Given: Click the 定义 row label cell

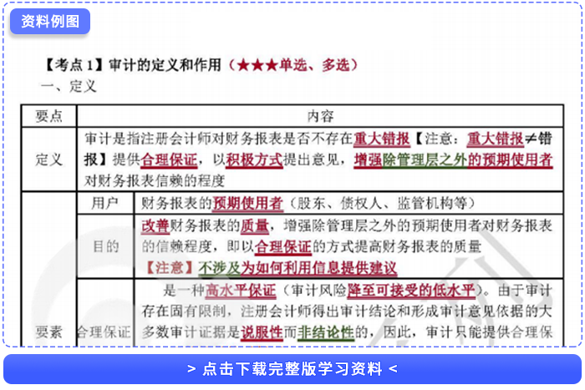Looking at the screenshot, I should pos(48,160).
